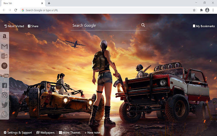Open the Facebook shortcut icon

(x=4, y=85)
